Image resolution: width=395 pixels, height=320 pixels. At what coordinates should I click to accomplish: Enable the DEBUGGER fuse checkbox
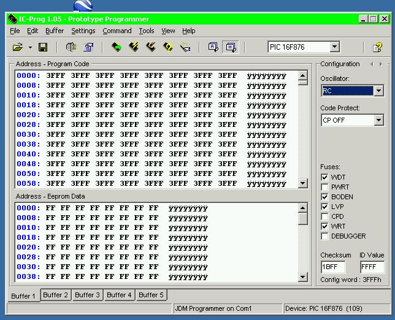point(324,236)
